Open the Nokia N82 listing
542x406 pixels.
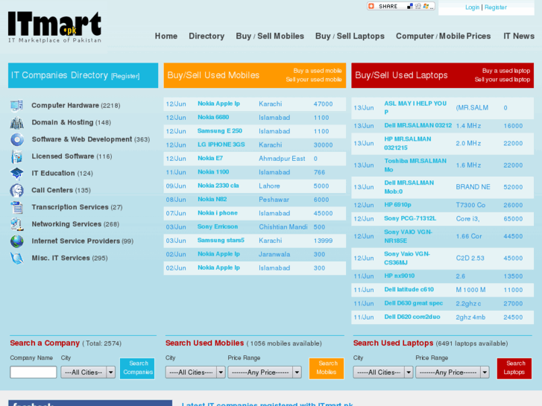click(x=212, y=199)
